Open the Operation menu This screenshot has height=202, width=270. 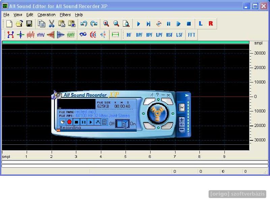(x=47, y=15)
